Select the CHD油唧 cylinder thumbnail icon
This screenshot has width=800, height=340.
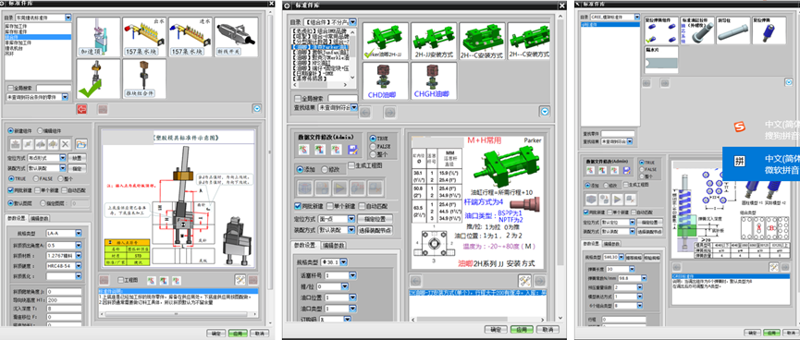386,80
